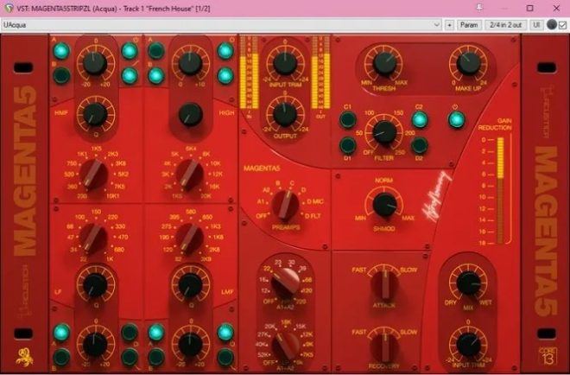Toggle the compressor power button
This screenshot has height=375, width=570.
[457, 119]
